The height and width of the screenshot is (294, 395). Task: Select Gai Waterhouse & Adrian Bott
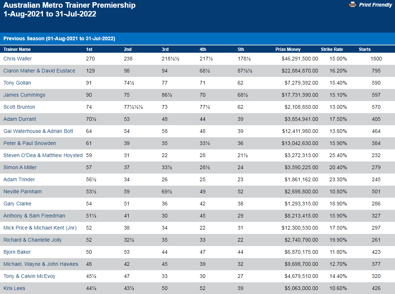pyautogui.click(x=38, y=131)
